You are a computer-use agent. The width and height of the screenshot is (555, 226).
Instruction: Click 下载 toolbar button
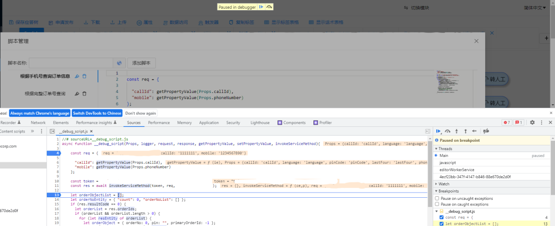(x=91, y=22)
